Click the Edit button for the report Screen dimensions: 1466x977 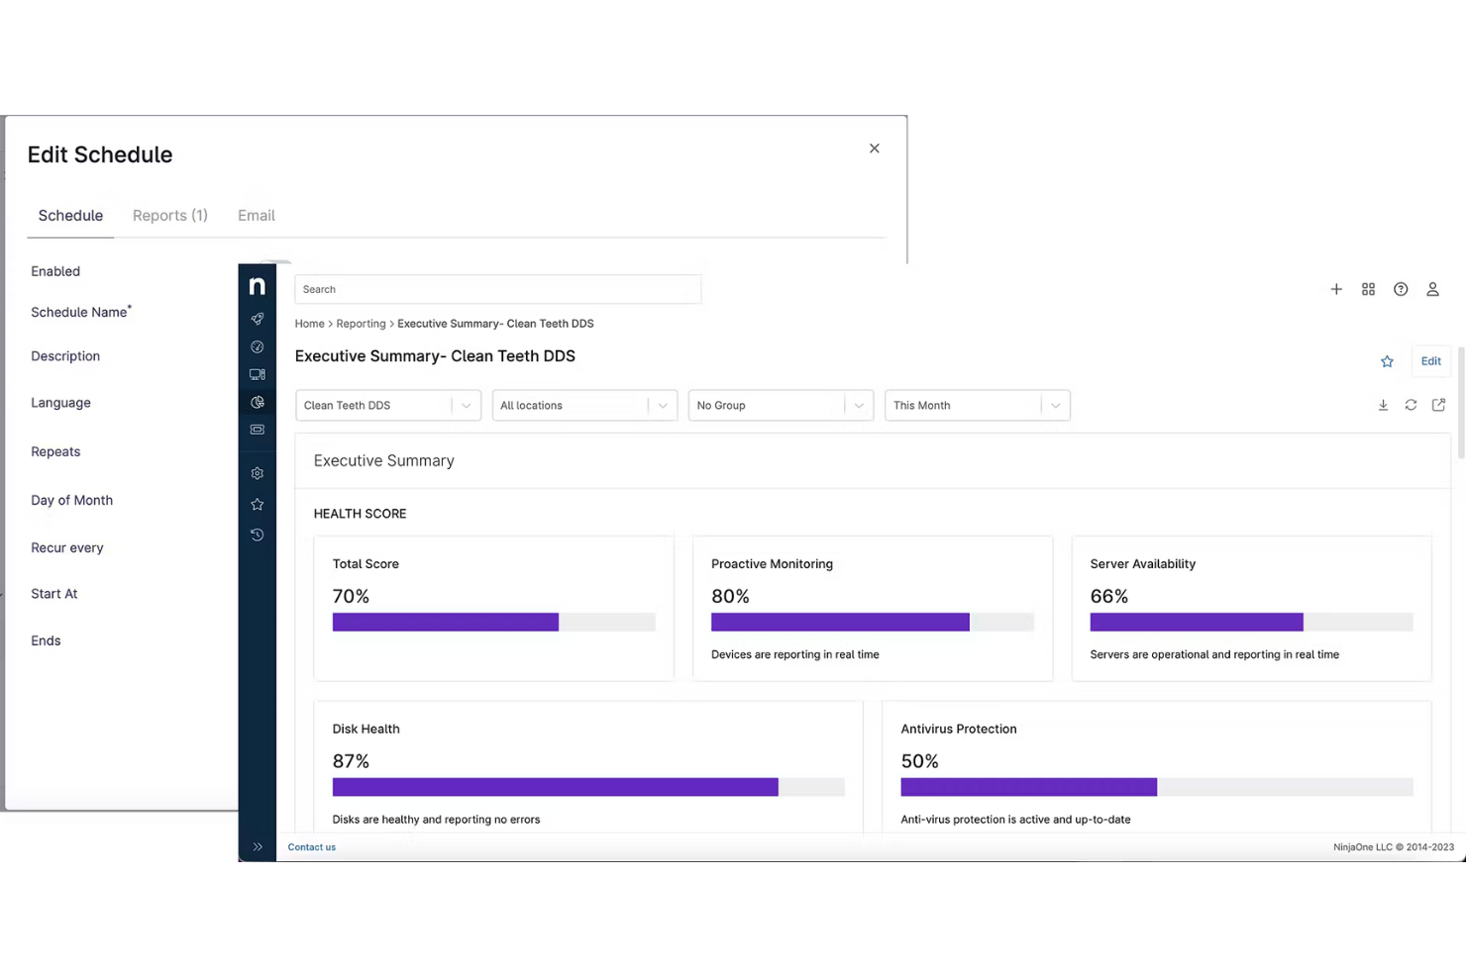(x=1430, y=361)
